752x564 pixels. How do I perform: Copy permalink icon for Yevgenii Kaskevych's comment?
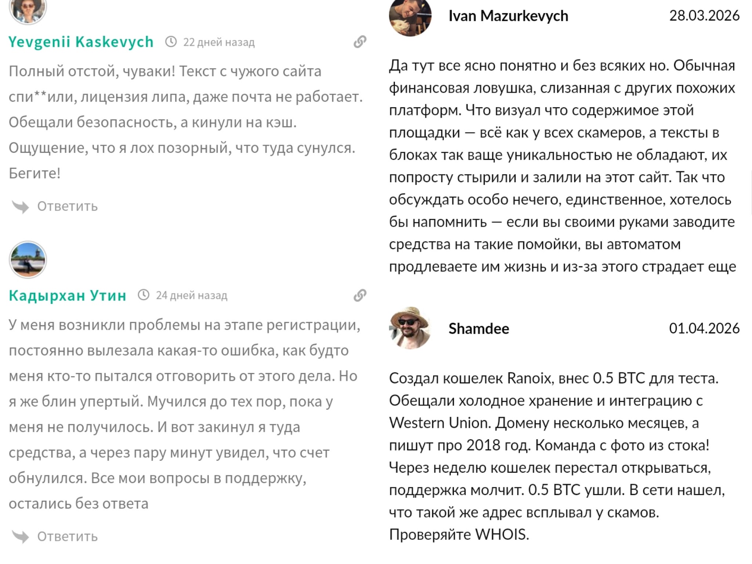click(360, 42)
